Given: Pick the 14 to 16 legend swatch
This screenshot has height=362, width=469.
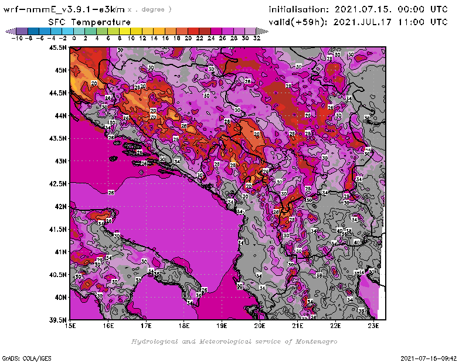Looking at the screenshot, I should pyautogui.click(x=159, y=31).
